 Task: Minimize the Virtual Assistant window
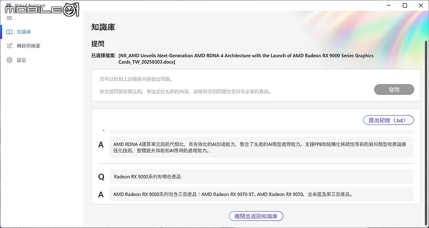(x=389, y=6)
